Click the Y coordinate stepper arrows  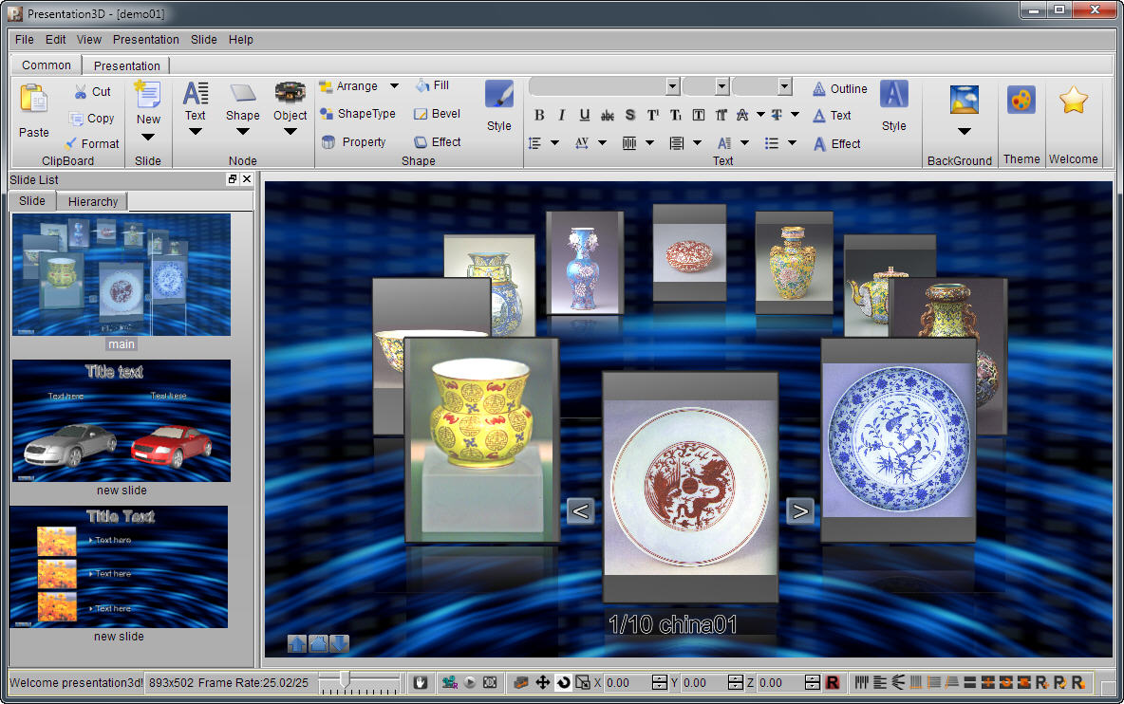pos(736,682)
